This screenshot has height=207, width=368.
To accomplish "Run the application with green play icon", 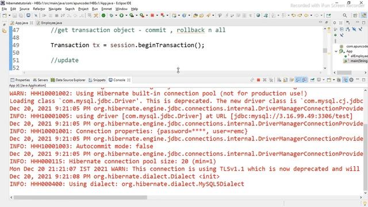I will [121, 16].
